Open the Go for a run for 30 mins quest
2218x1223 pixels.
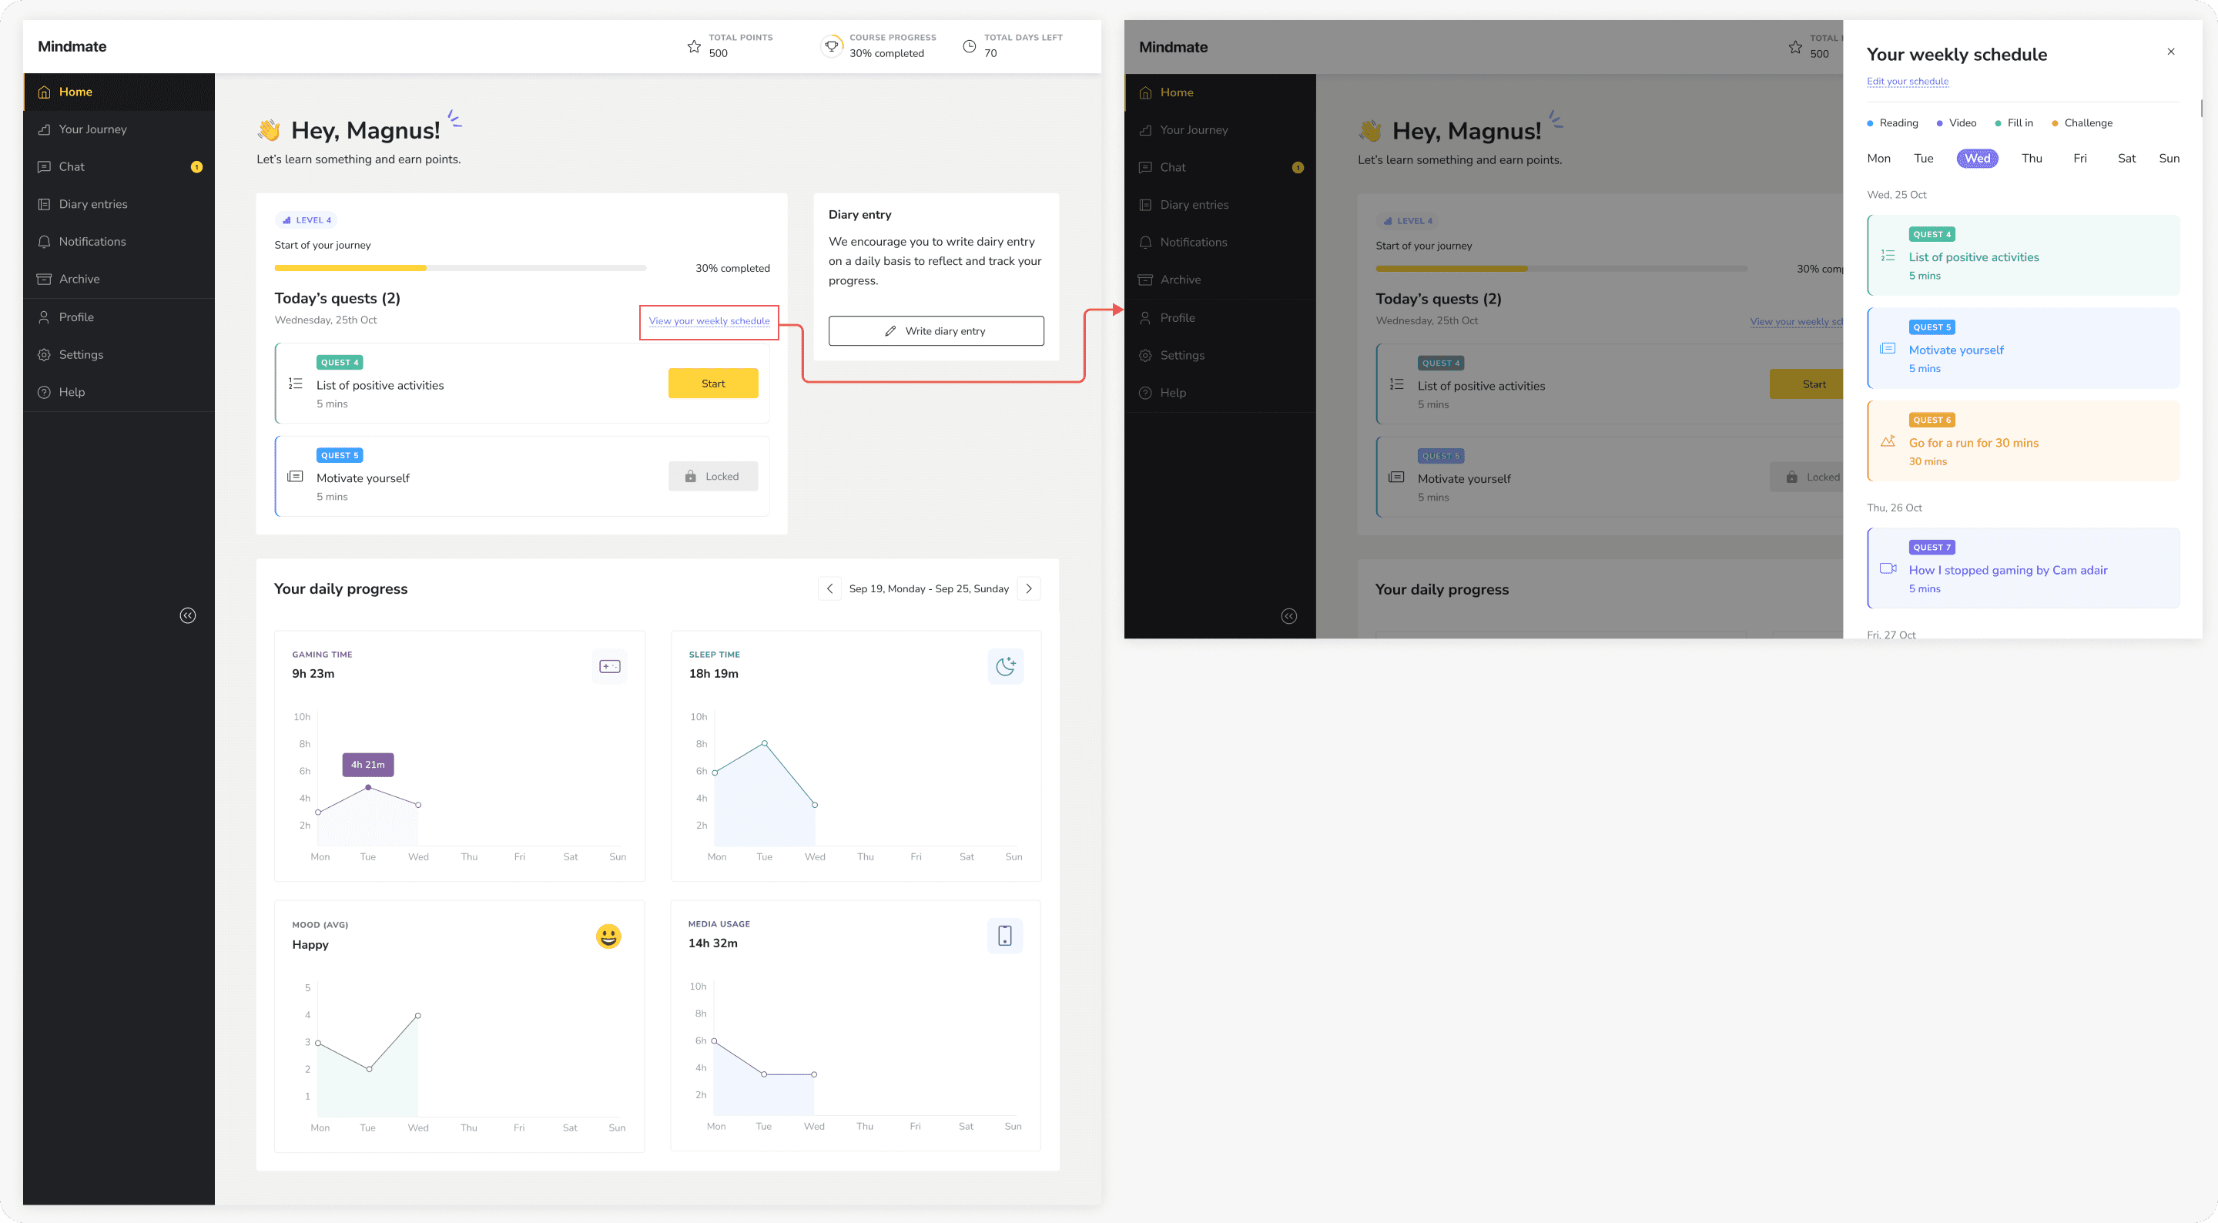[2023, 441]
